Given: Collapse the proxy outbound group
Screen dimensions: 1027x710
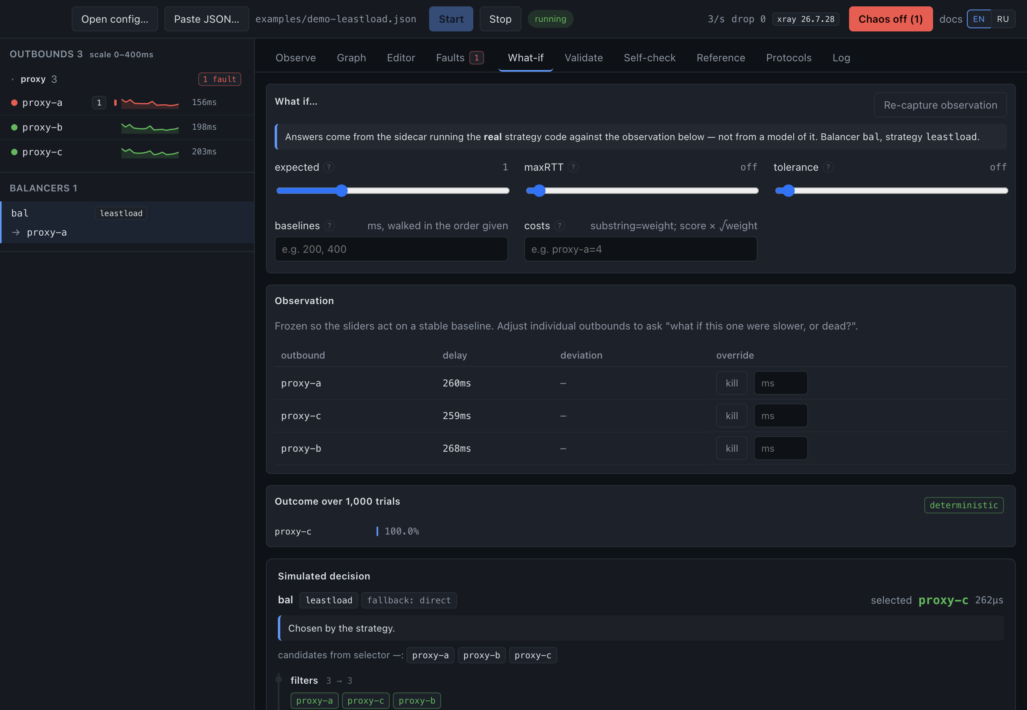Looking at the screenshot, I should 12,80.
